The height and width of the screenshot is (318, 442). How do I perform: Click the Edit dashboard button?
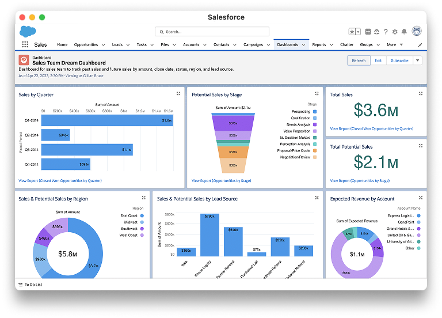pyautogui.click(x=378, y=60)
